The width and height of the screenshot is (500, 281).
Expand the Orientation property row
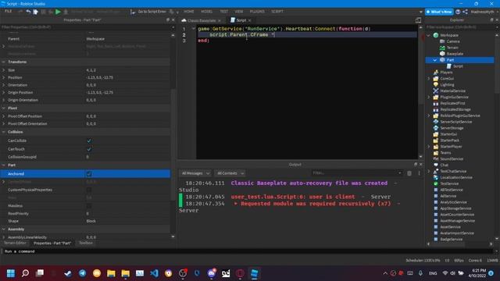coord(3,85)
